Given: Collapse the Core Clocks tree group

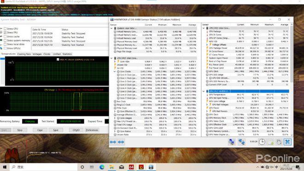Looking at the screenshot, I should 115,72.
